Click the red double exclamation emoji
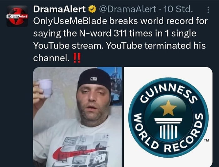The height and width of the screenshot is (167, 219). (x=77, y=58)
